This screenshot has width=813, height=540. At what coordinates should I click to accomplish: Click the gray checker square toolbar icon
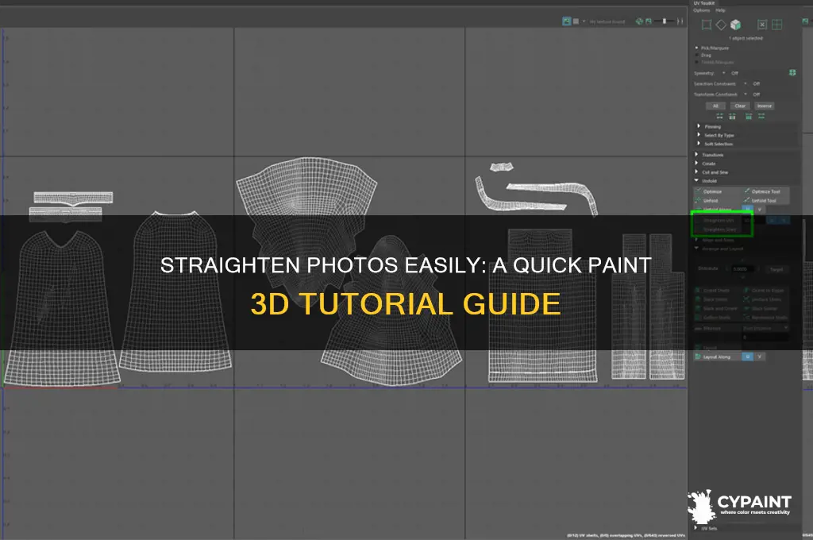576,21
